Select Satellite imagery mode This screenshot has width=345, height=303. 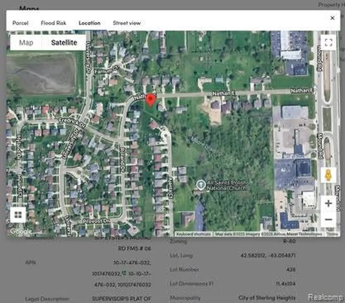pyautogui.click(x=64, y=42)
